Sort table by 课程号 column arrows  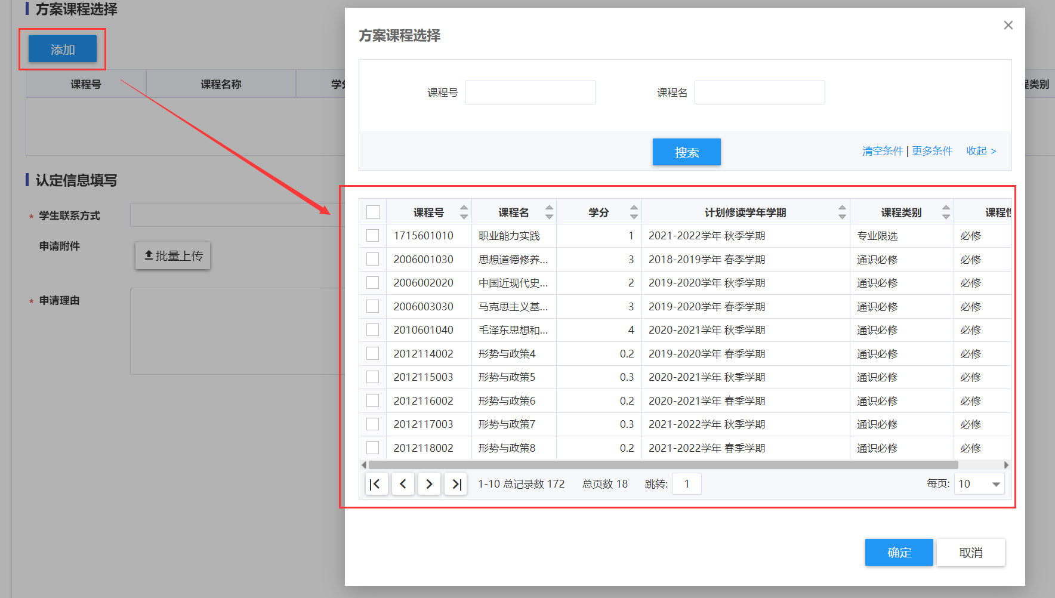[464, 212]
